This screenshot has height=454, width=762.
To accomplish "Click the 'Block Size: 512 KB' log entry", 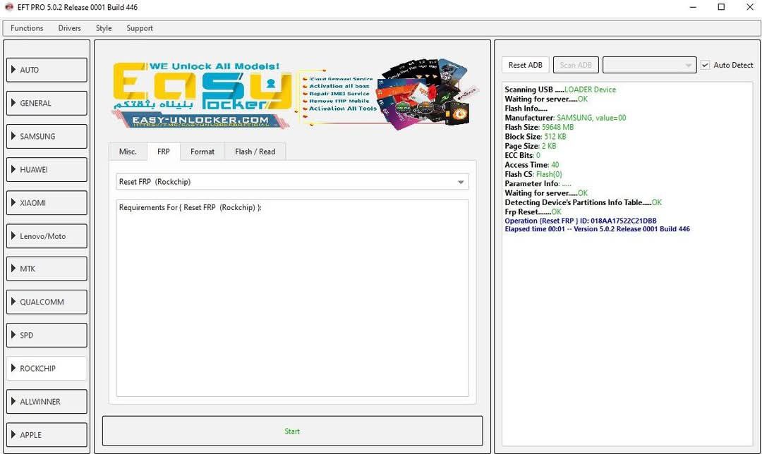I will click(536, 137).
